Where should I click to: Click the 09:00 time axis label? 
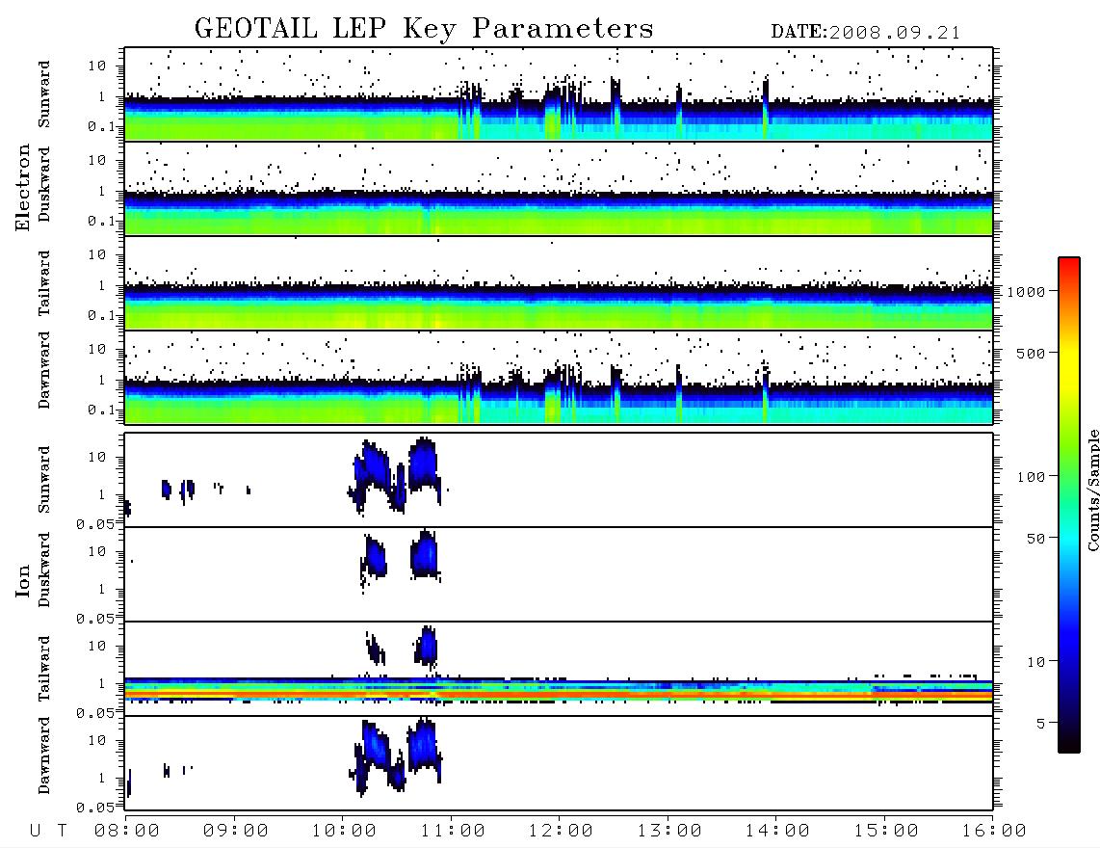point(235,832)
